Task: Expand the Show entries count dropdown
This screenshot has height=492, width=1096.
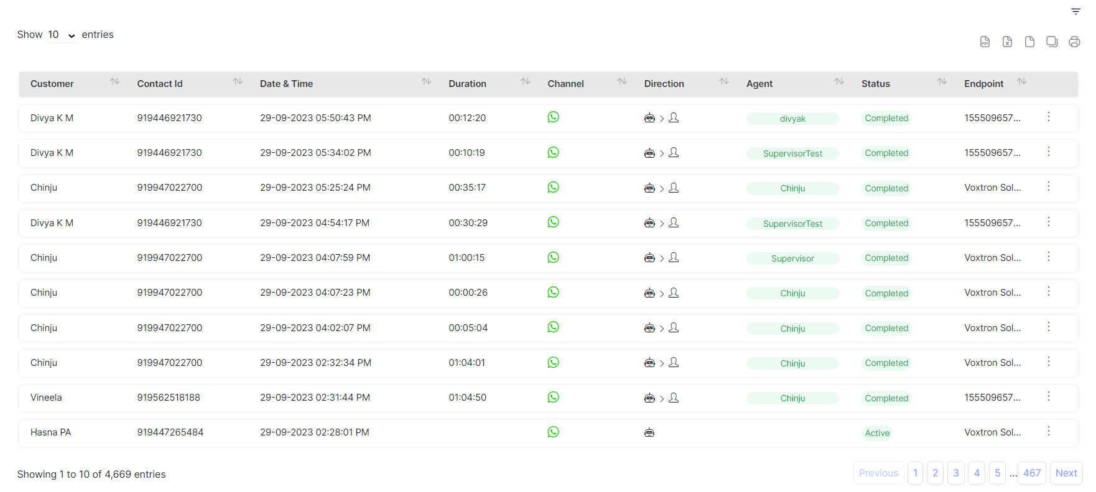Action: pos(62,35)
